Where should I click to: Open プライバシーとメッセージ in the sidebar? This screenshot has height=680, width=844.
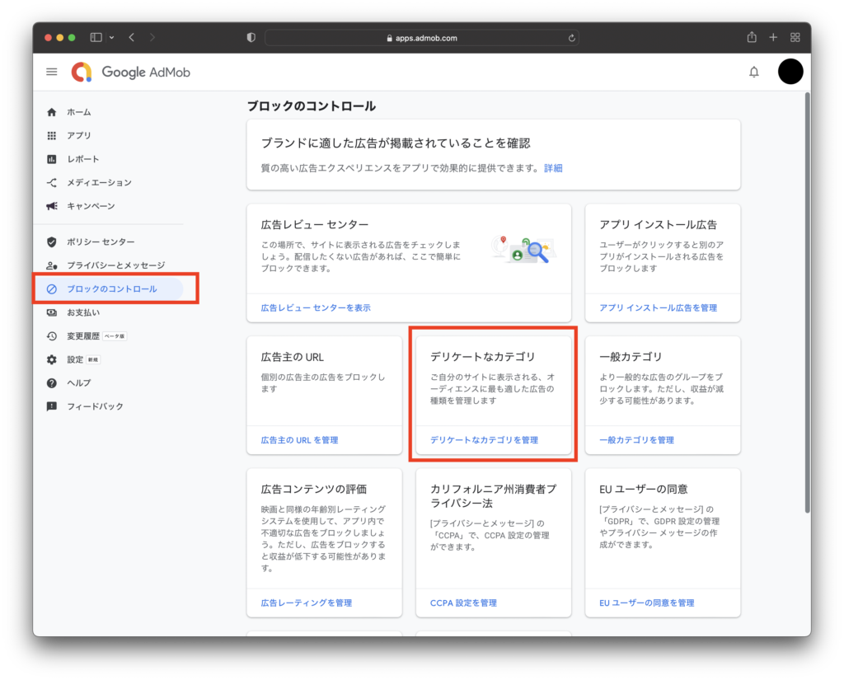115,265
